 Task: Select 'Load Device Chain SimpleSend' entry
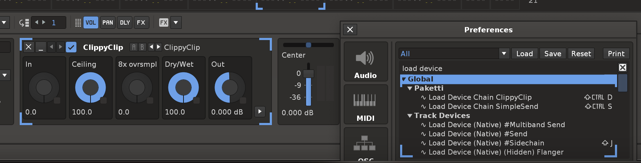(x=483, y=106)
